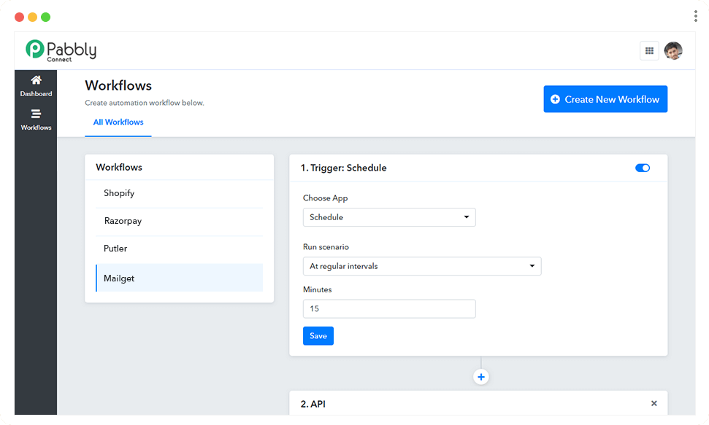The height and width of the screenshot is (425, 709).
Task: Switch to the All Workflows tab
Action: [118, 122]
